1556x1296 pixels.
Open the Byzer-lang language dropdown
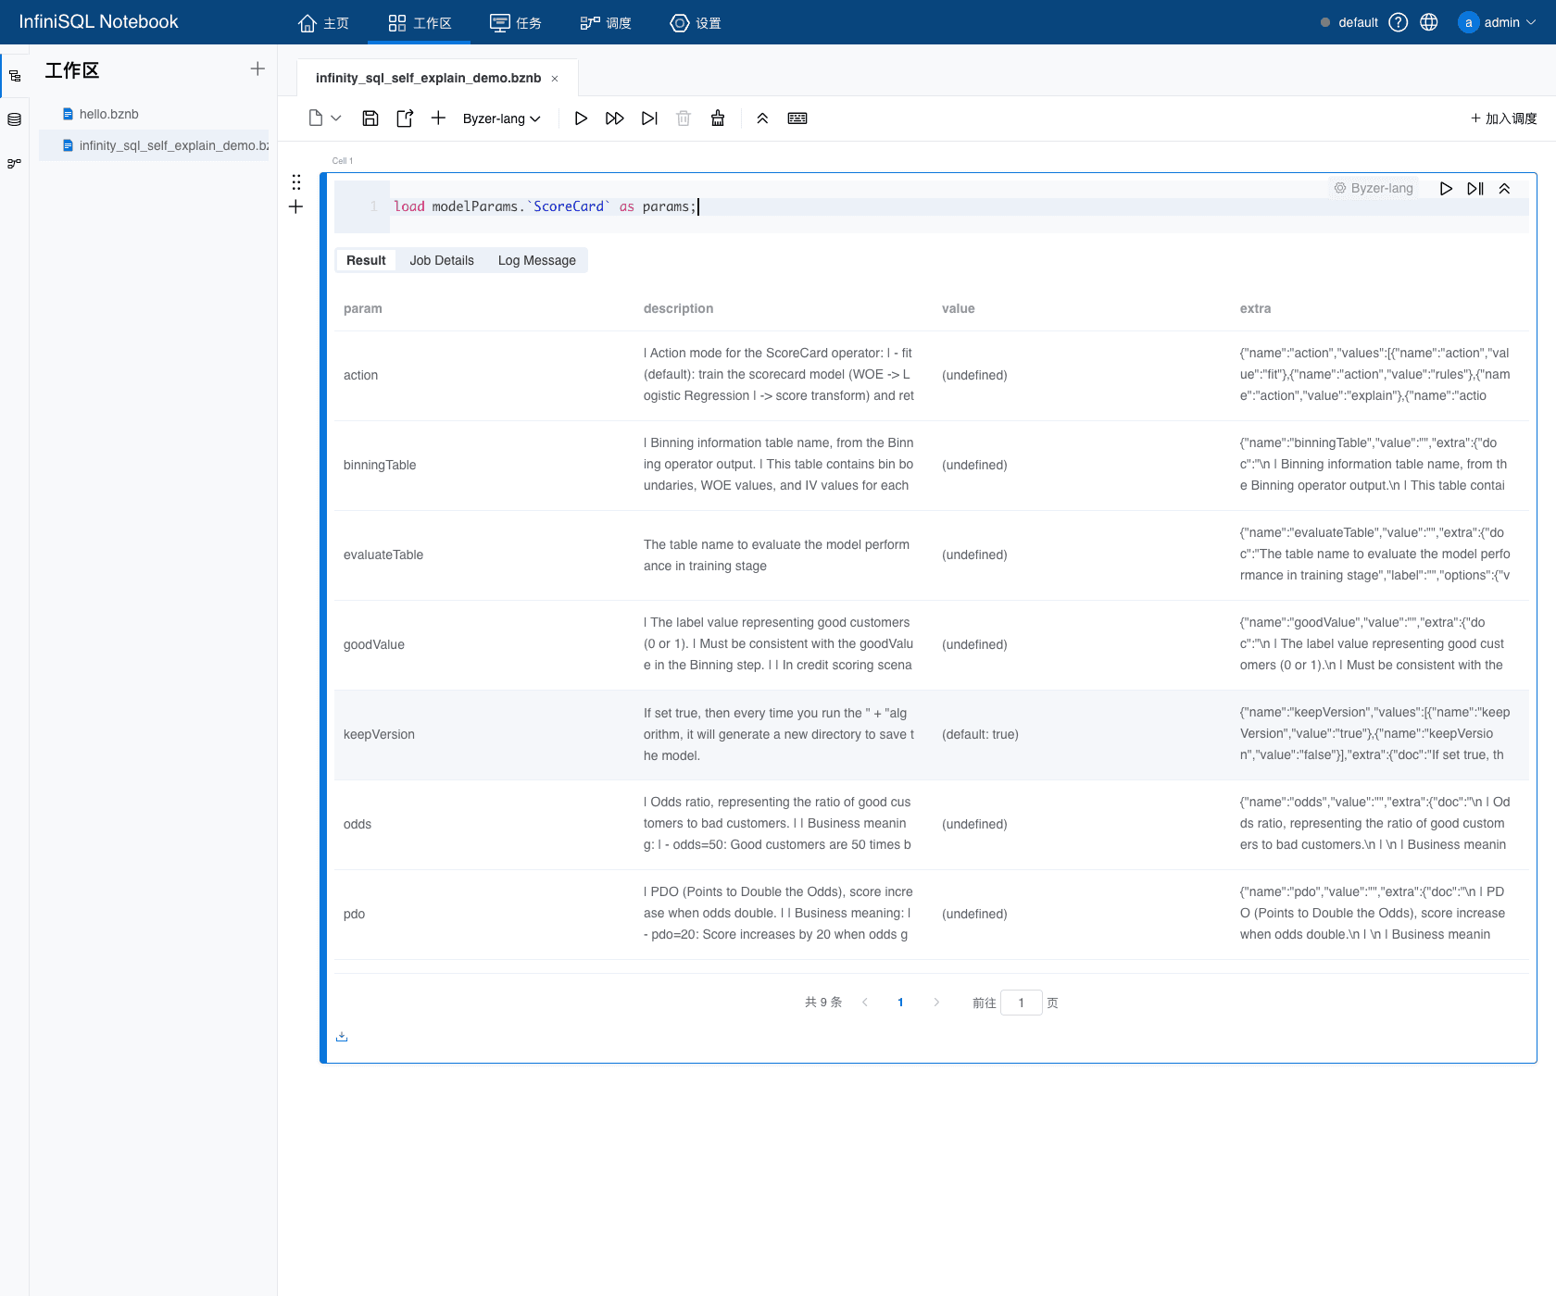(x=501, y=118)
